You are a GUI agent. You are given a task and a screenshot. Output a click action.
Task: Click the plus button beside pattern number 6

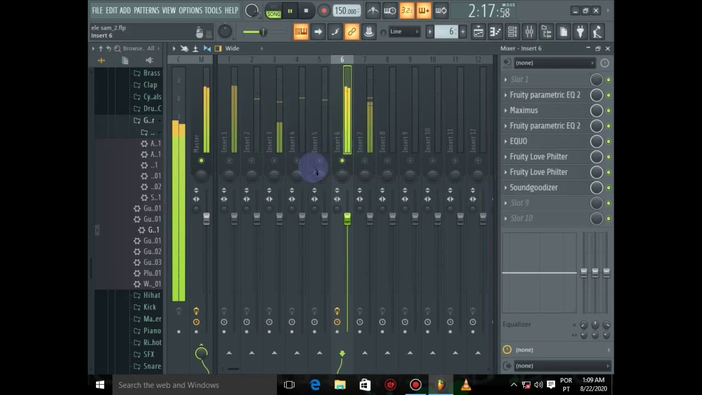coord(462,32)
